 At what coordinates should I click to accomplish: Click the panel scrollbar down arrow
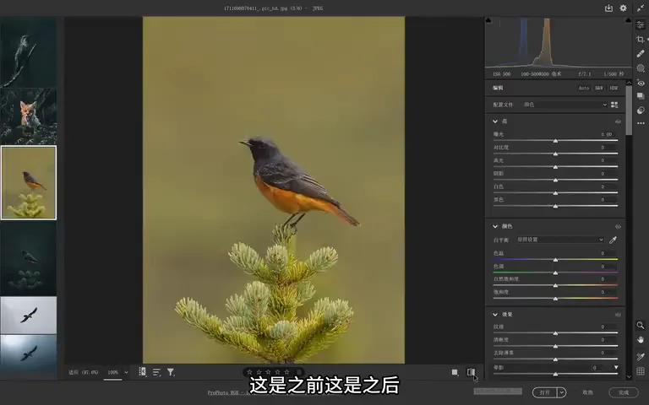(x=629, y=376)
